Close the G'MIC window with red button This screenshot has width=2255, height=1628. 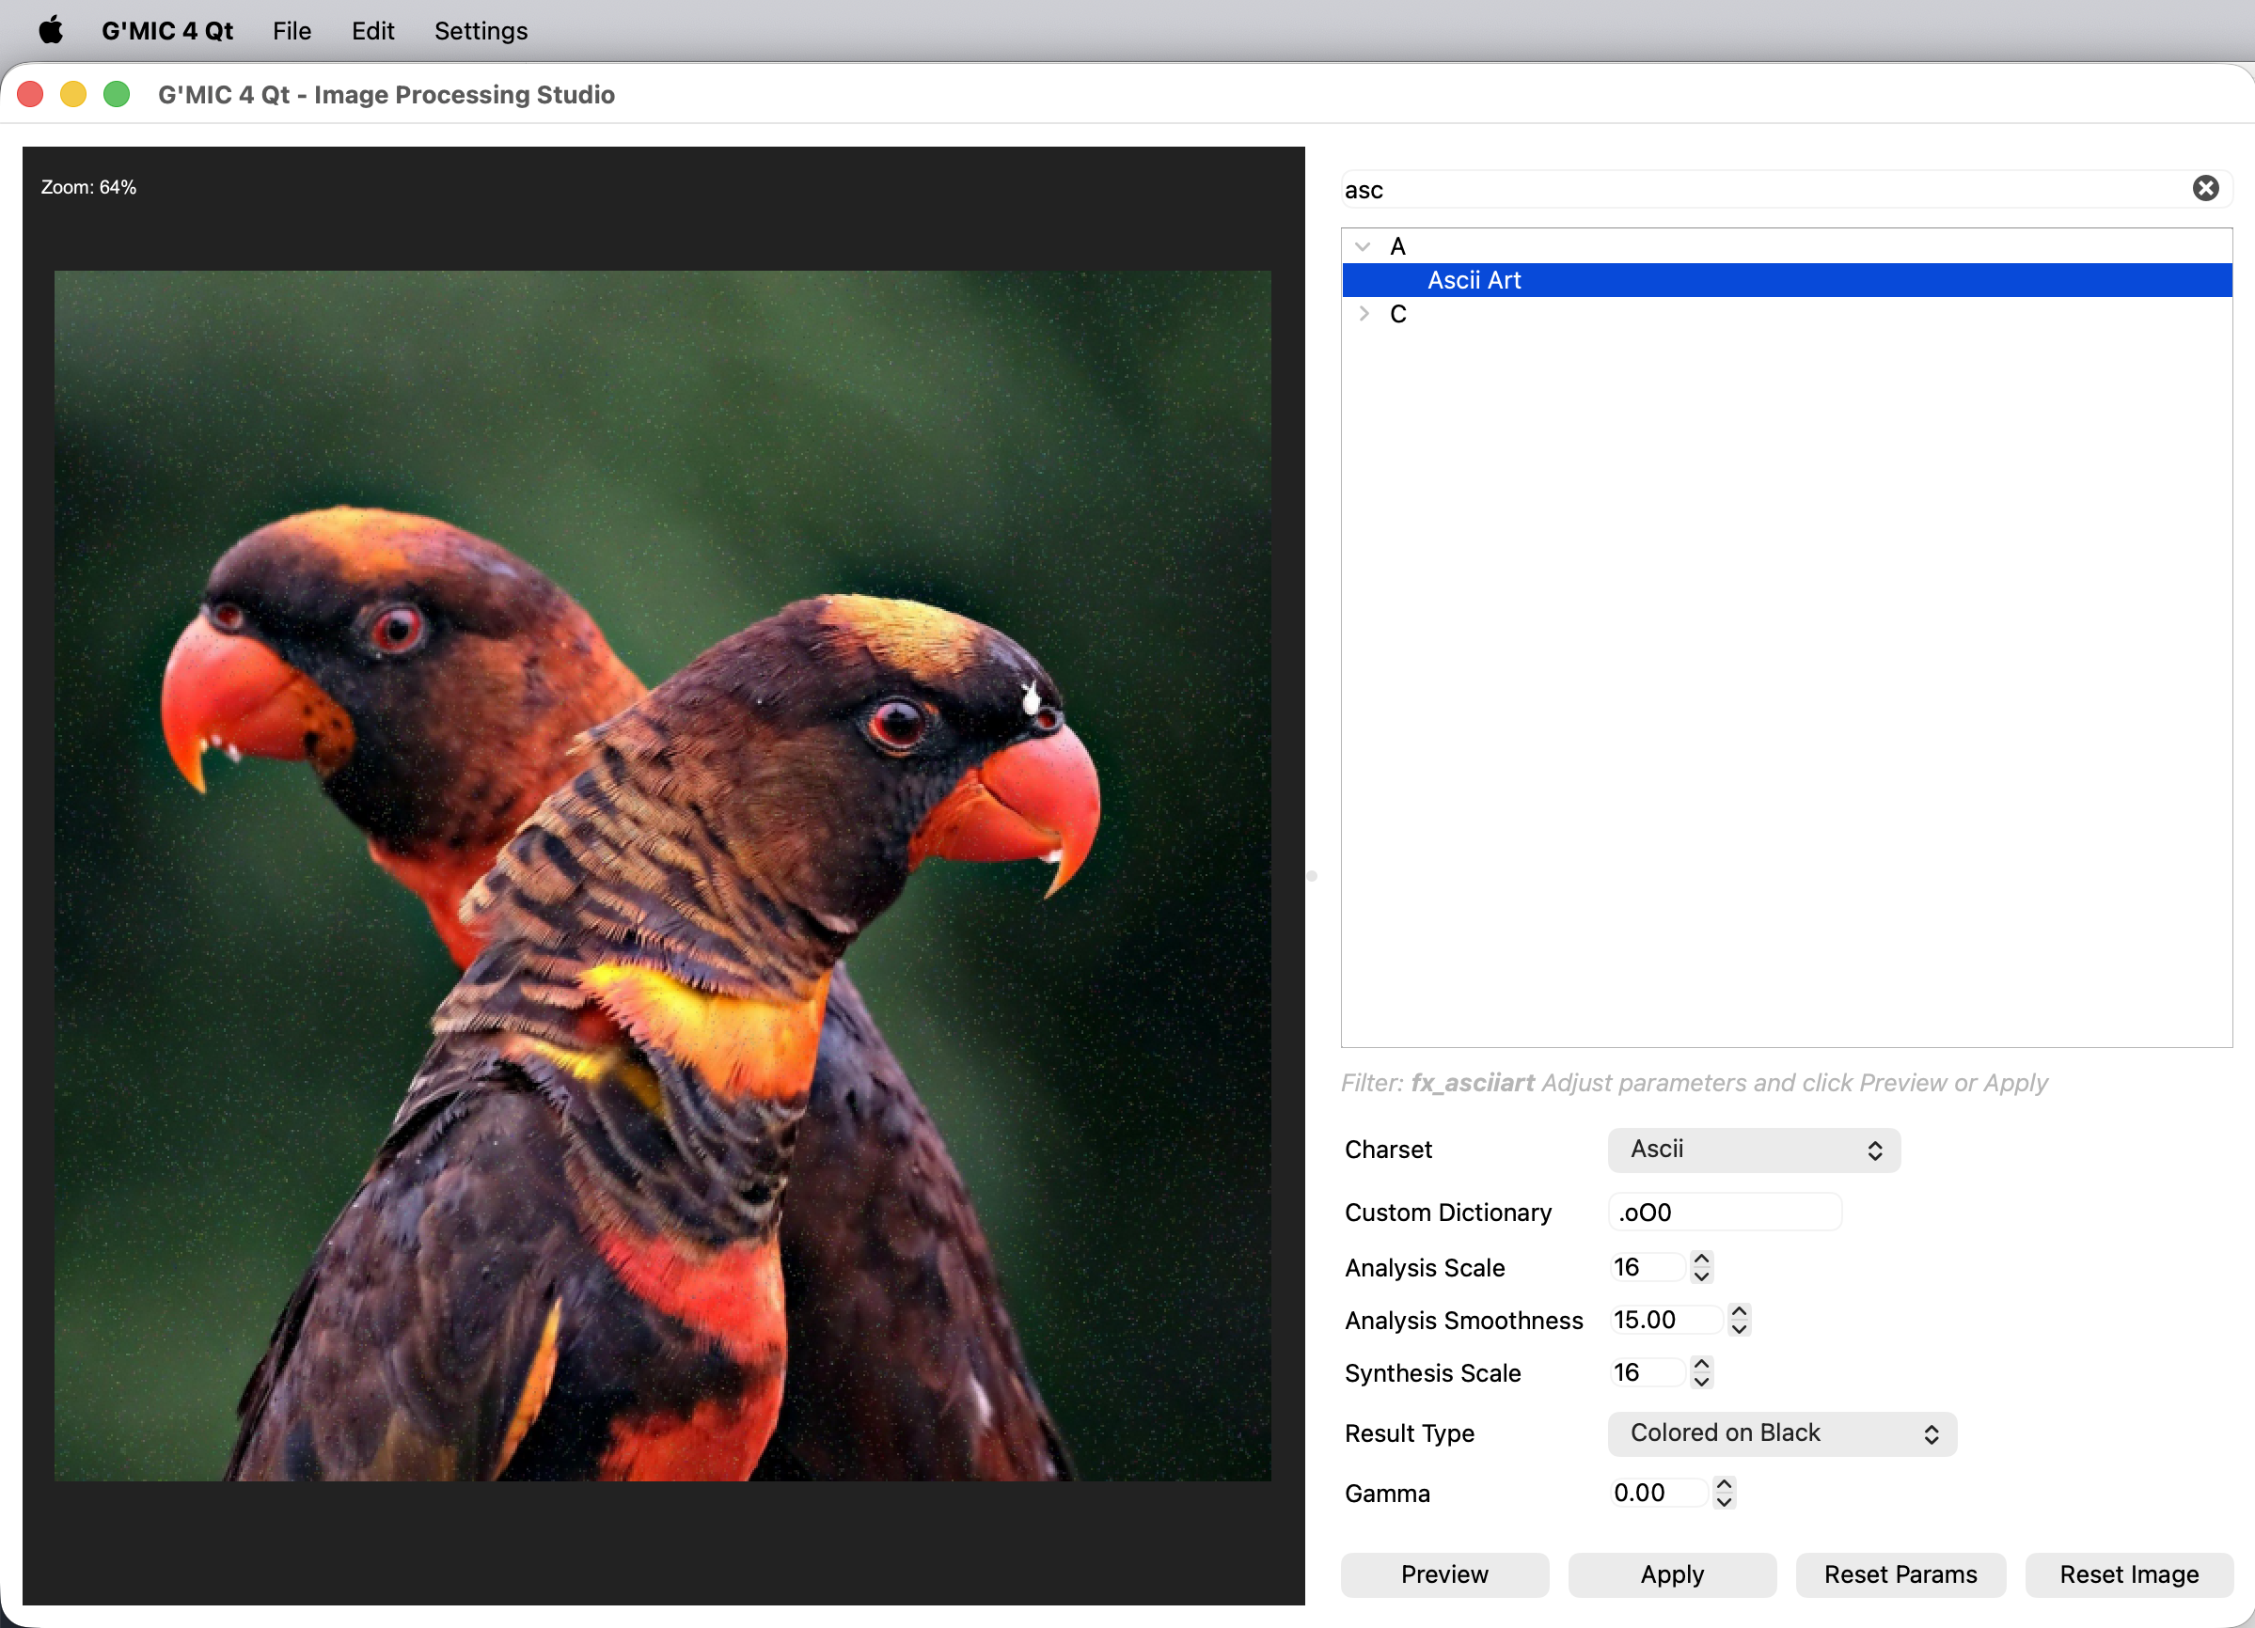tap(31, 94)
